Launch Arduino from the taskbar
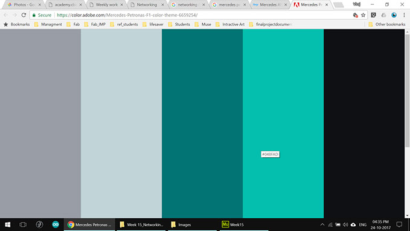 [56, 224]
